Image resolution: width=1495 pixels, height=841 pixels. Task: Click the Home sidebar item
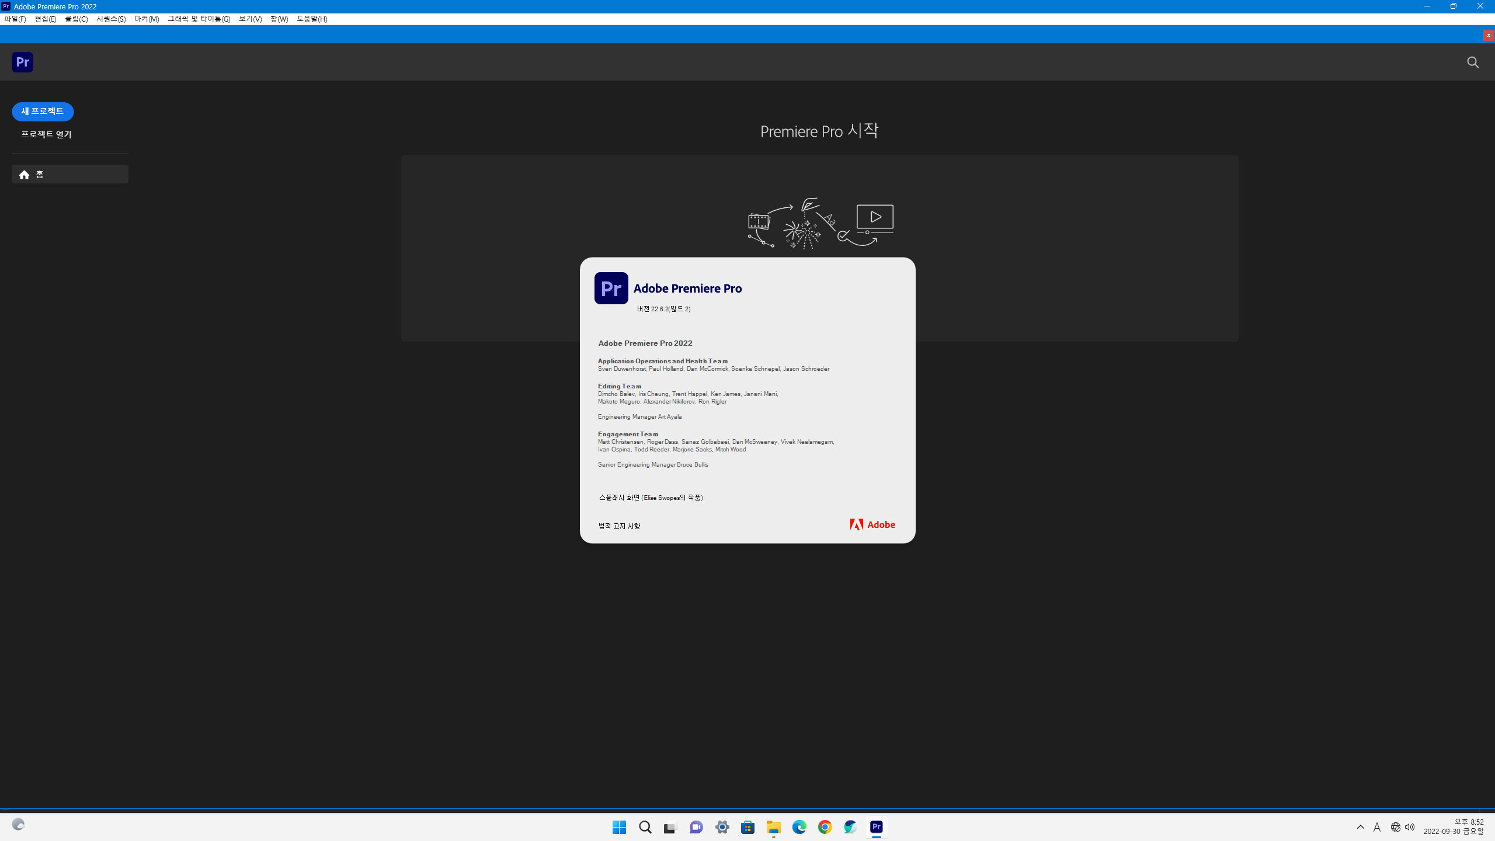coord(69,175)
